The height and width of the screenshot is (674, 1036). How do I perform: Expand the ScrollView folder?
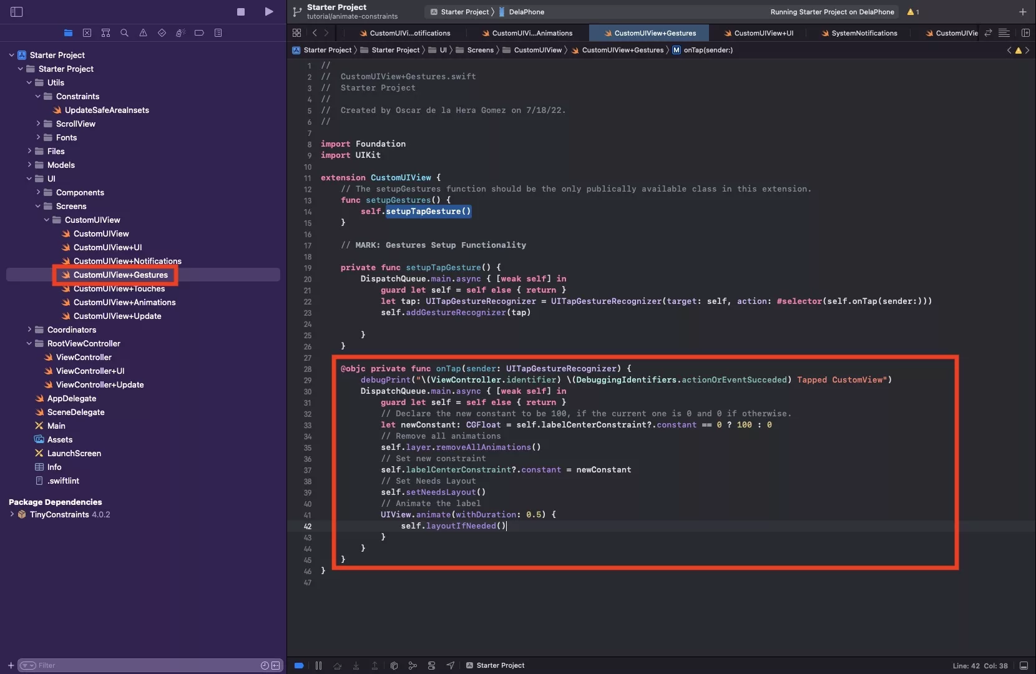pyautogui.click(x=38, y=124)
